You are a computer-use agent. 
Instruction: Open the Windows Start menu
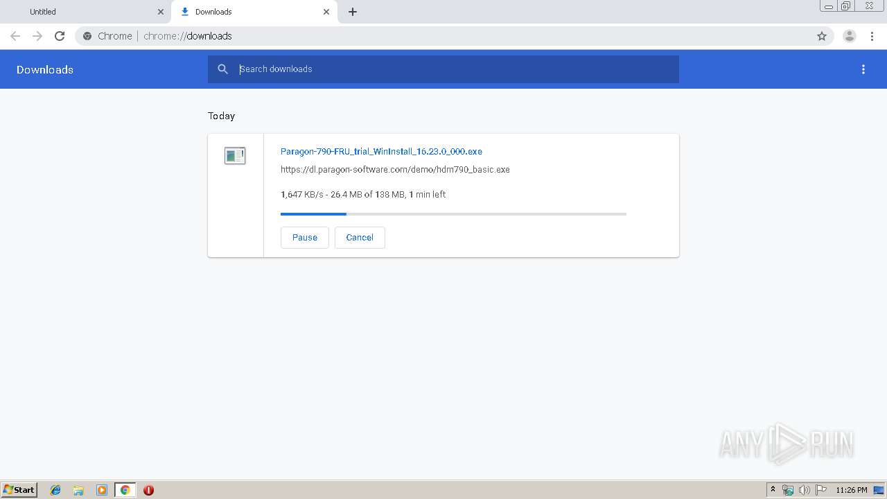pos(19,490)
